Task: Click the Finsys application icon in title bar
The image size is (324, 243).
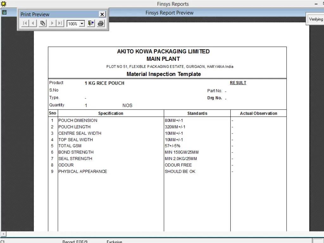Action: tap(3, 4)
